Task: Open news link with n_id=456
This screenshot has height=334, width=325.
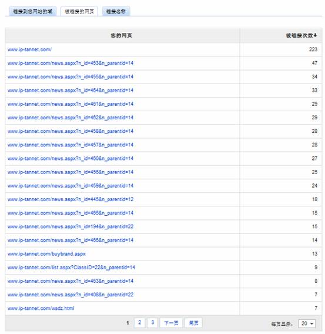Action: (x=71, y=172)
